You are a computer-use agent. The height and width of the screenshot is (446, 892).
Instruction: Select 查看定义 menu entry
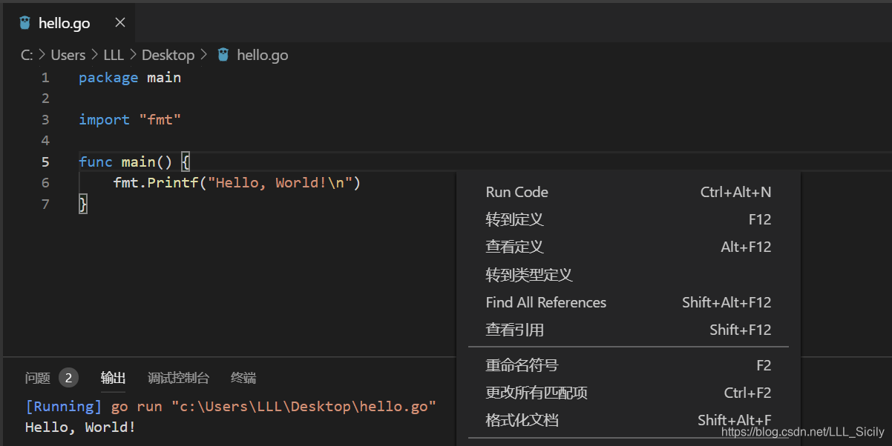pyautogui.click(x=629, y=247)
